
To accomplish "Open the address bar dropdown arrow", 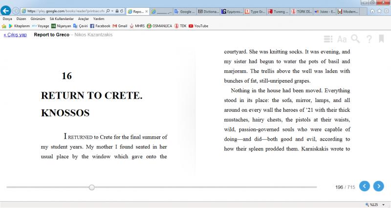I will [x=112, y=11].
